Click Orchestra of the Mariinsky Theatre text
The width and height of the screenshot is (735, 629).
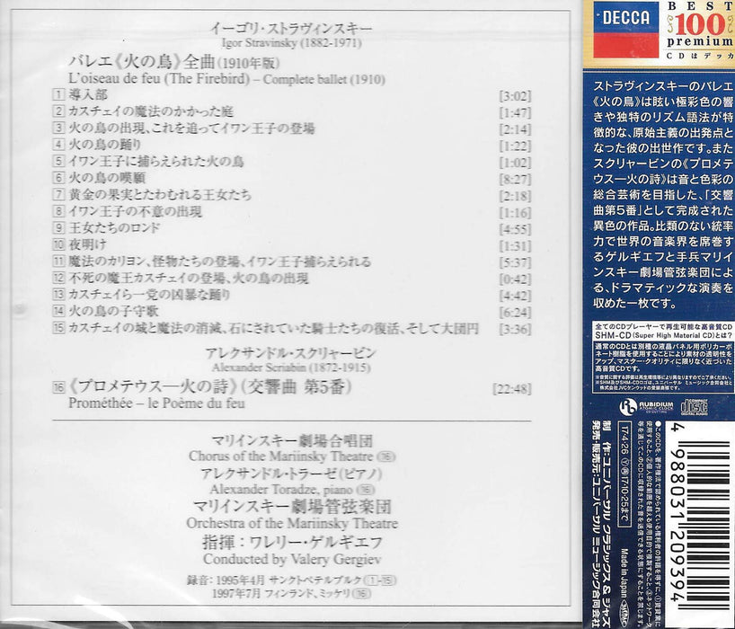click(292, 523)
